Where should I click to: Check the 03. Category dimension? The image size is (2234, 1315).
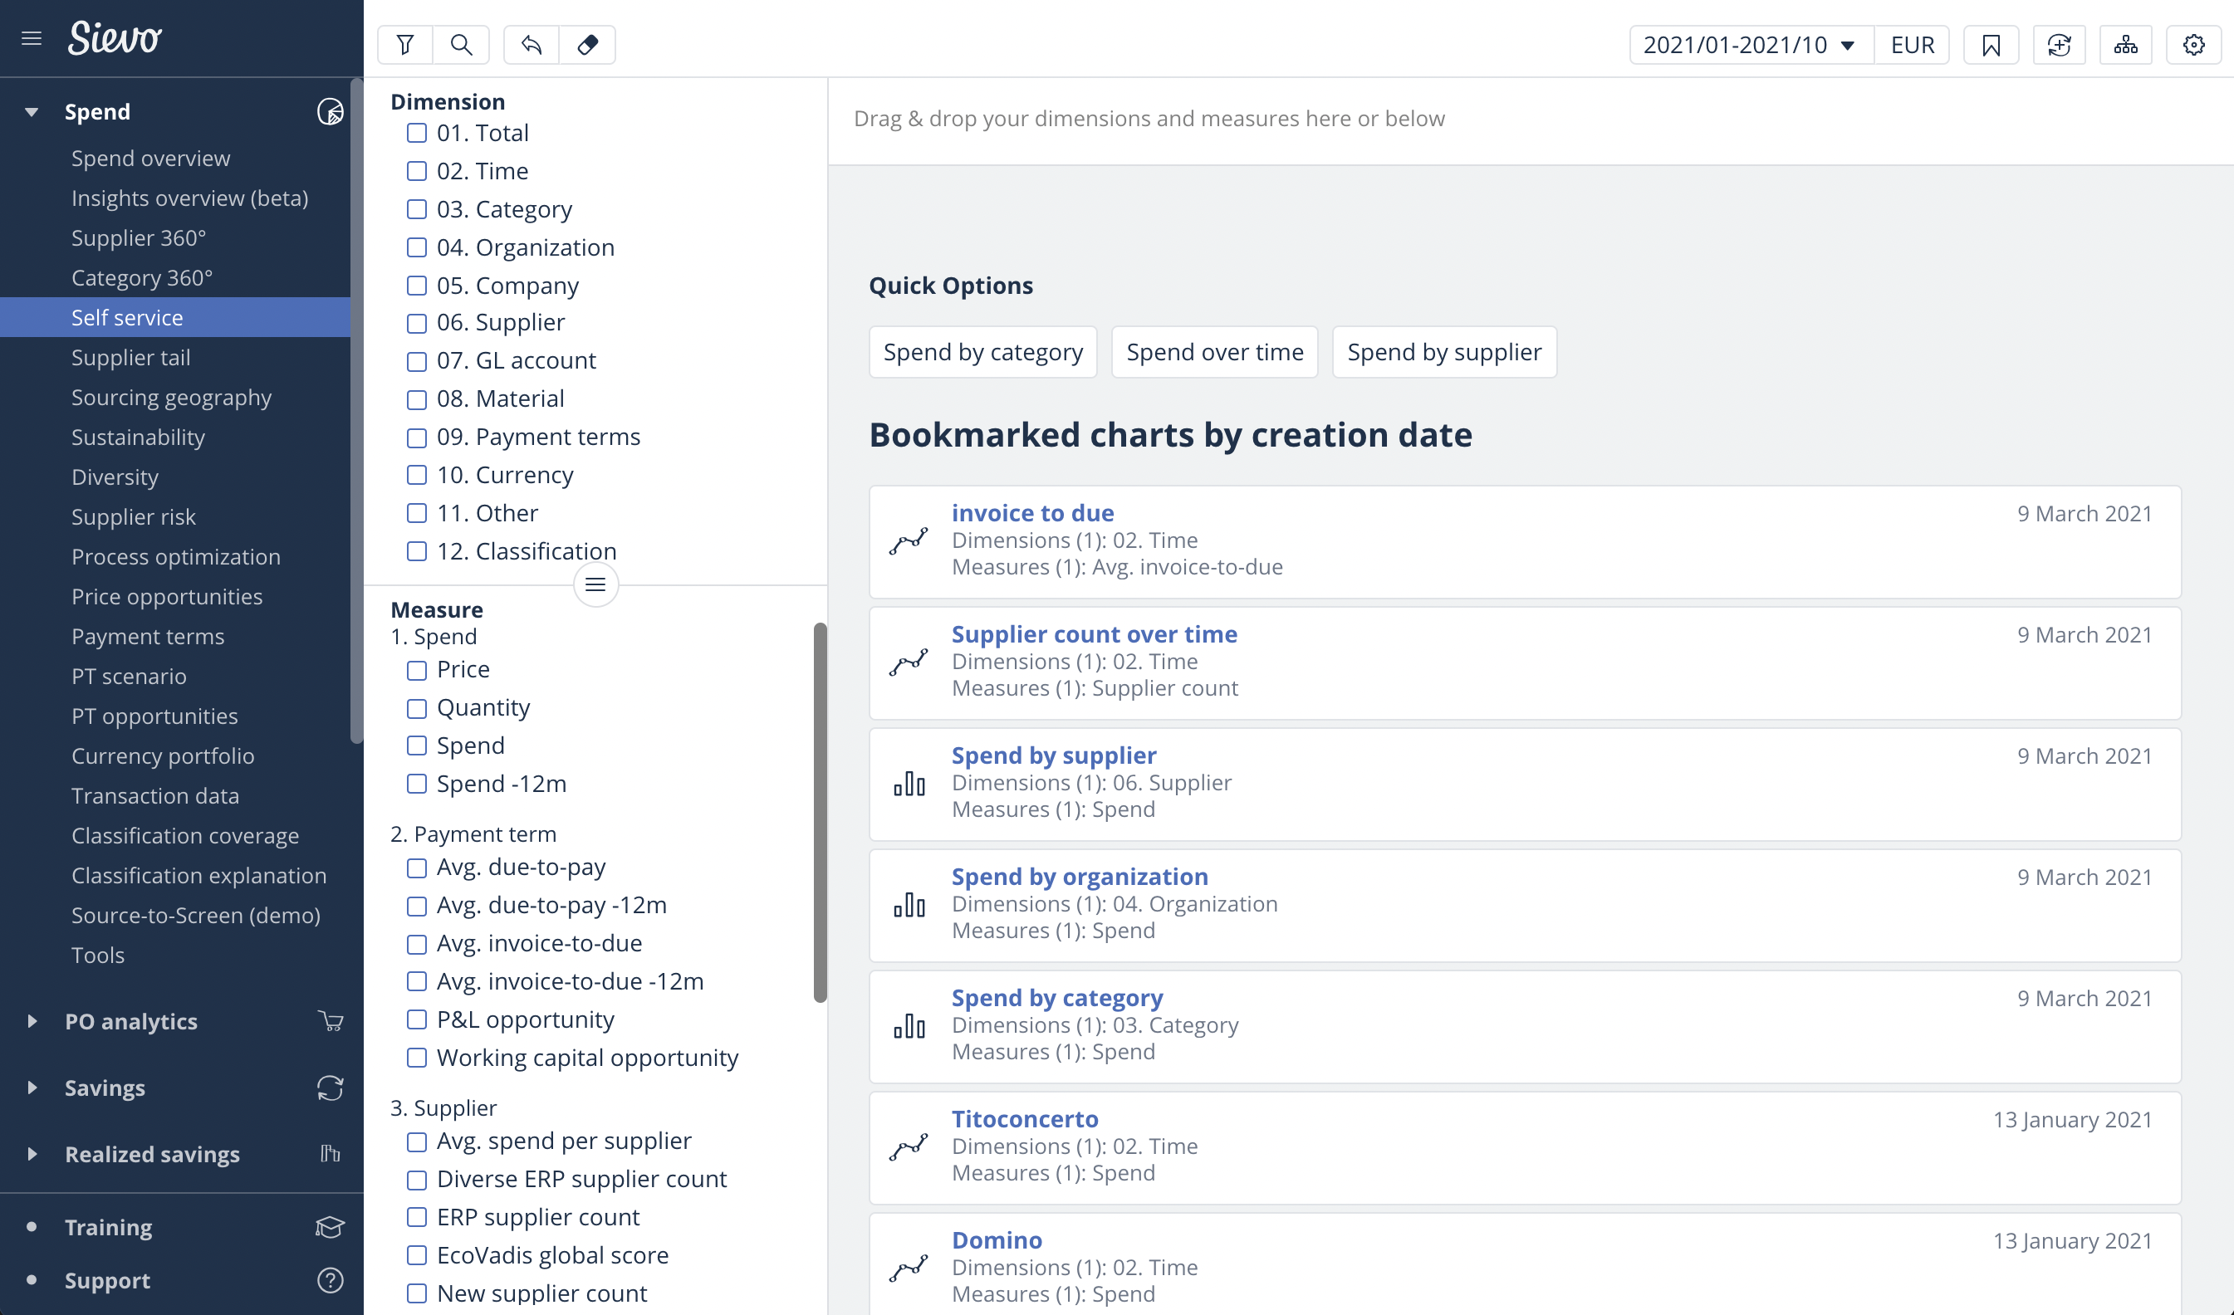tap(417, 209)
